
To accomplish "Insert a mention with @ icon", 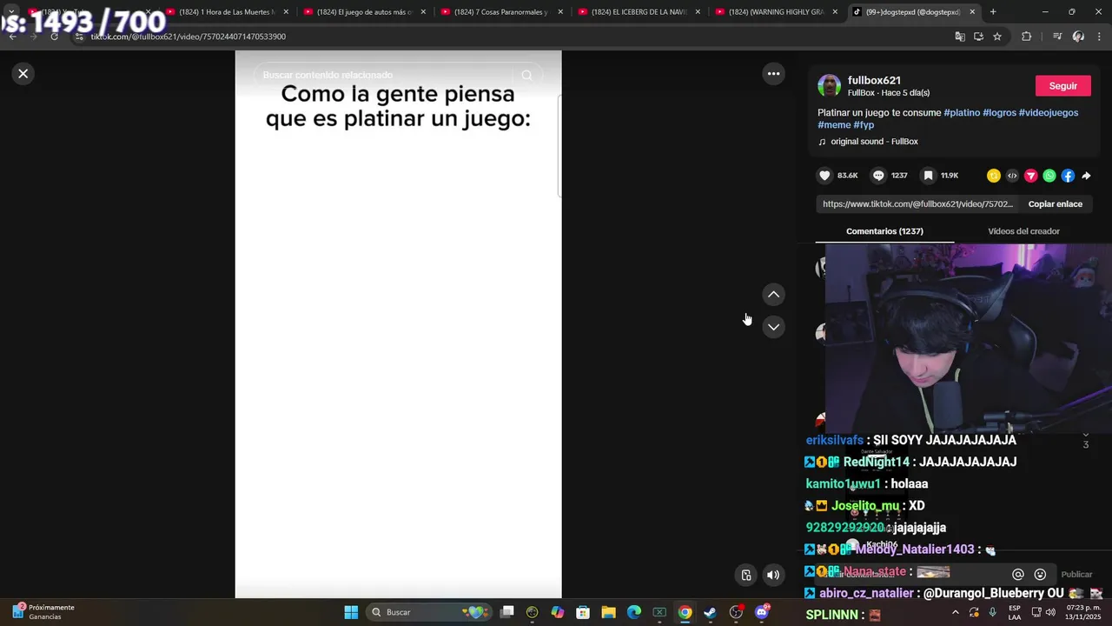I will pos(1018,575).
